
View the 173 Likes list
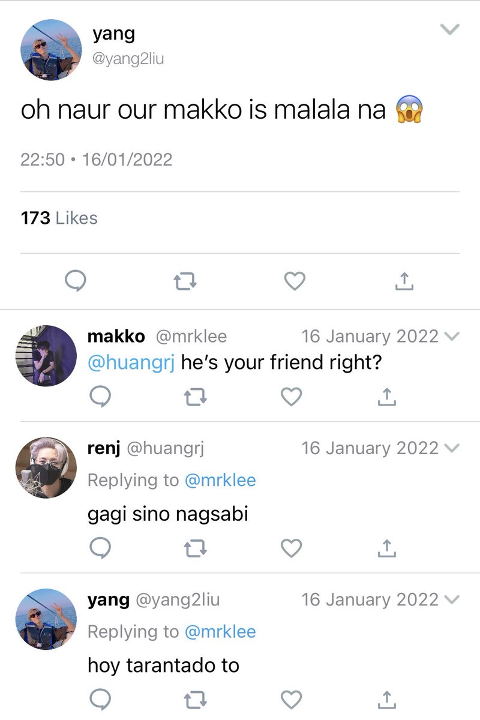59,218
